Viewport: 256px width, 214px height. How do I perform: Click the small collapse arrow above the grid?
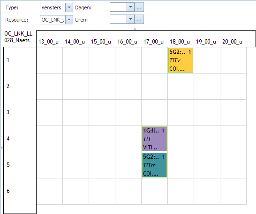point(135,29)
